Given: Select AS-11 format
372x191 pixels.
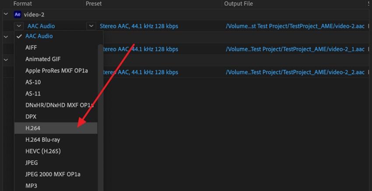Looking at the screenshot, I should click(56, 94).
